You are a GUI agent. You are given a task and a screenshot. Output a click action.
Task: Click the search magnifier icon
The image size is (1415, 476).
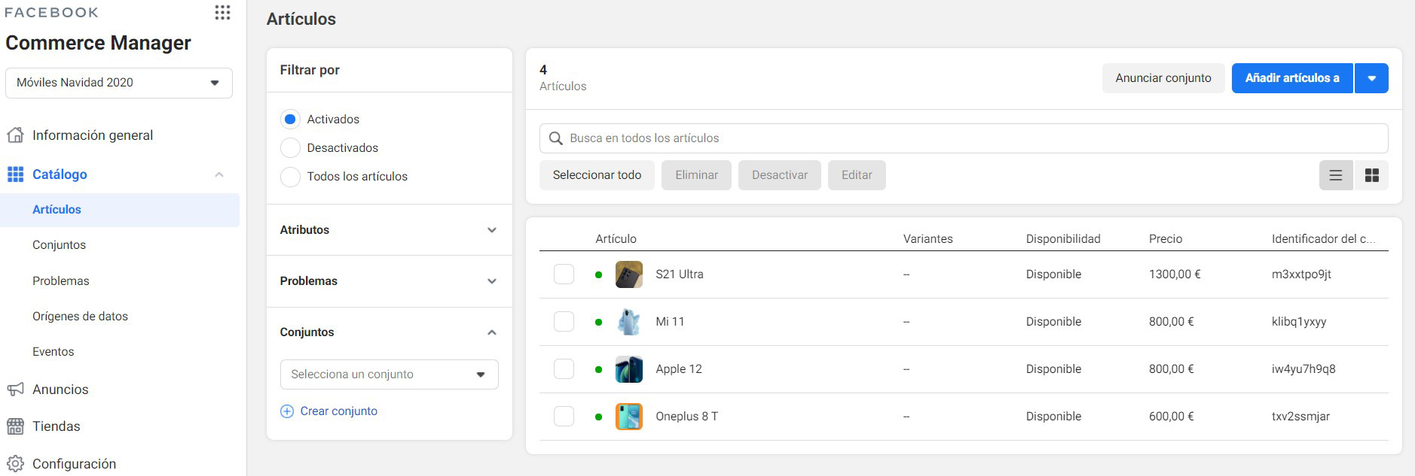tap(556, 138)
